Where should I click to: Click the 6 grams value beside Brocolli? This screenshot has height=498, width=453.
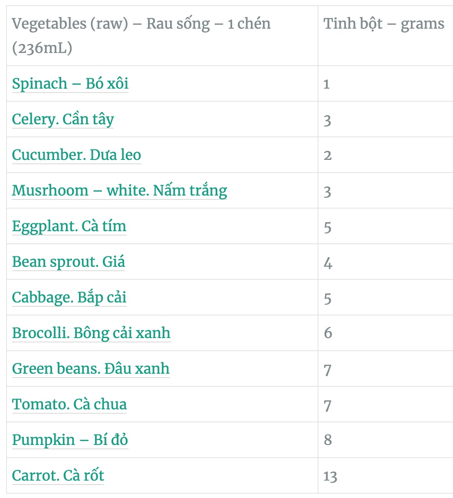pyautogui.click(x=328, y=333)
